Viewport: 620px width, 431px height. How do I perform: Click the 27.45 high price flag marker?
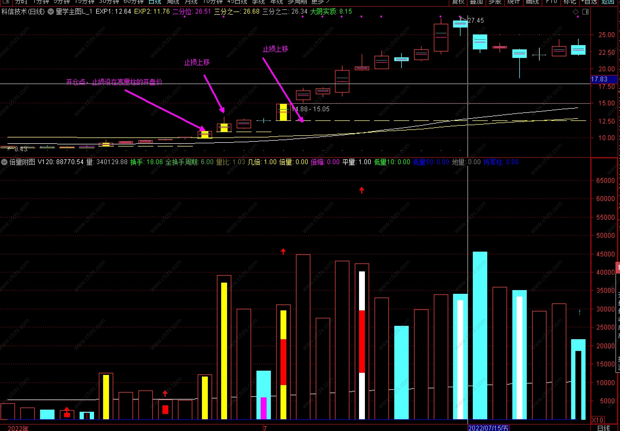(475, 20)
